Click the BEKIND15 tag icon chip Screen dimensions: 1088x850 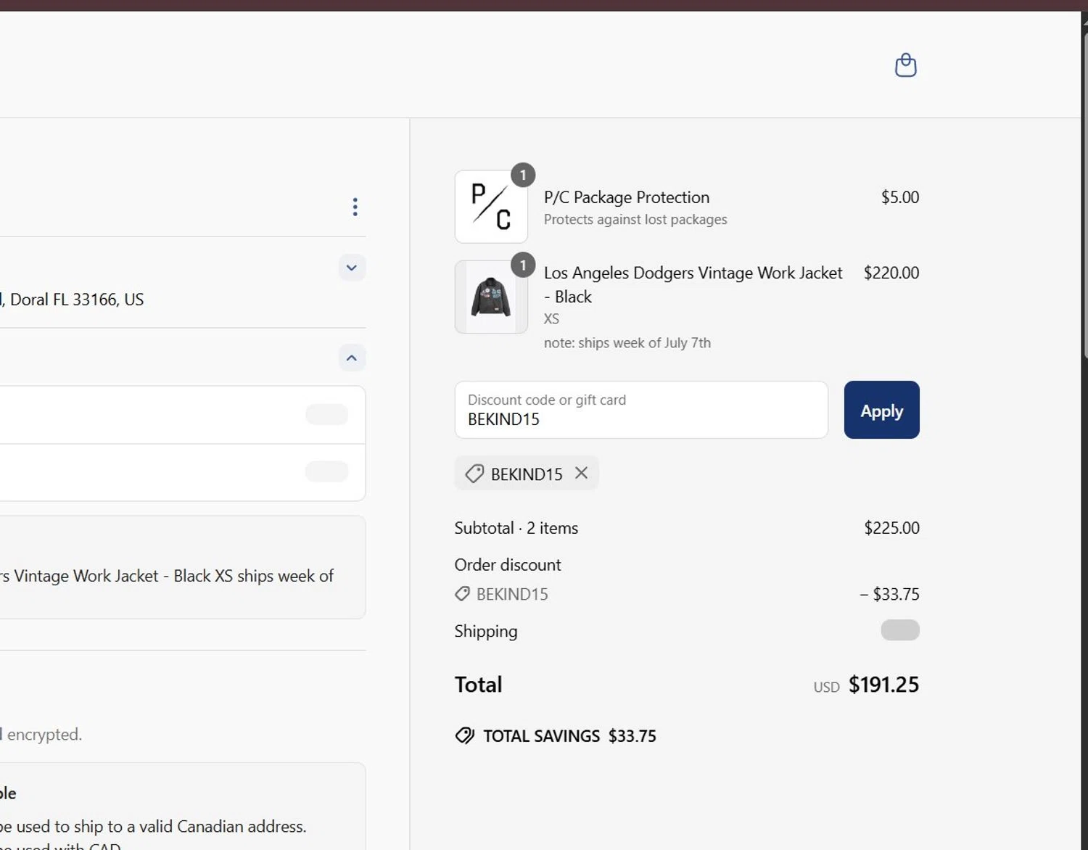coord(474,474)
